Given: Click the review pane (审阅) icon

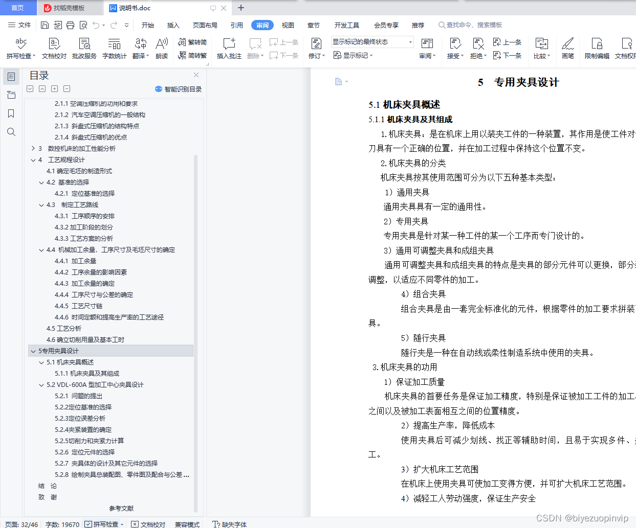Looking at the screenshot, I should 427,44.
